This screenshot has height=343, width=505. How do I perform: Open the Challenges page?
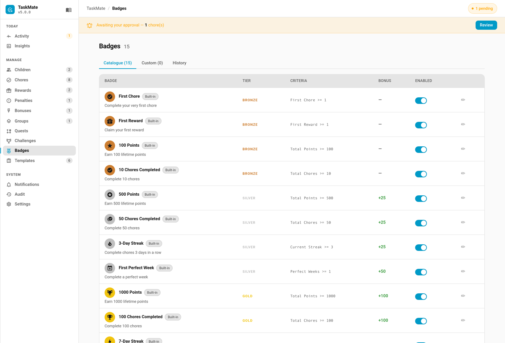pos(39,141)
